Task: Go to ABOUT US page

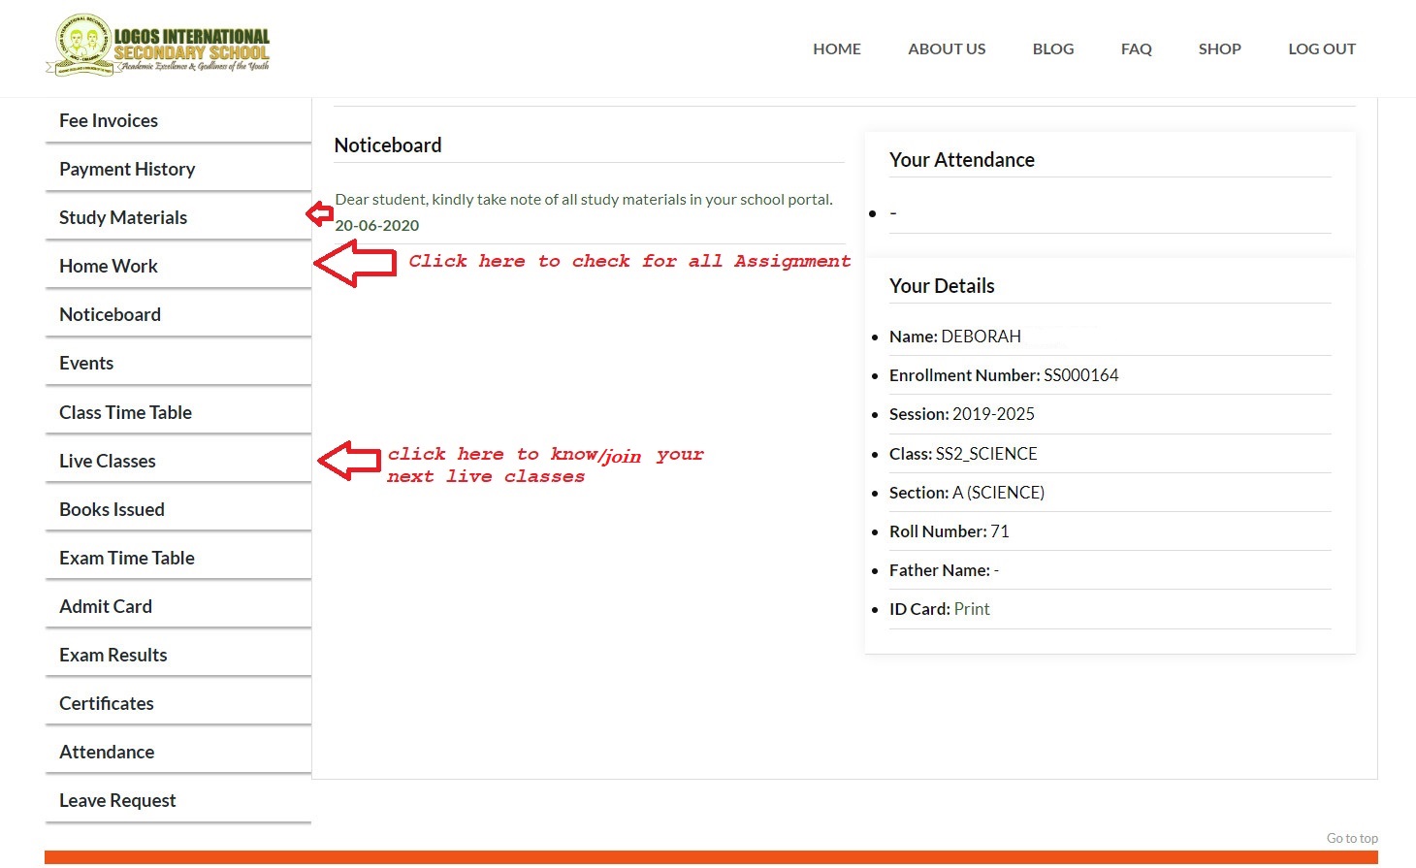Action: point(947,48)
